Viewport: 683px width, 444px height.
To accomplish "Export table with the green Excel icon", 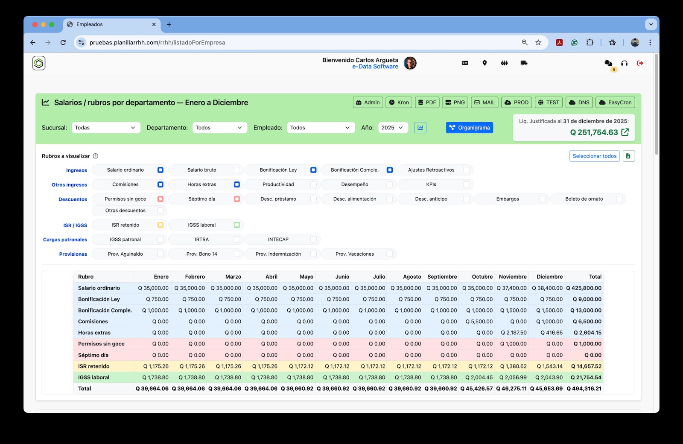I will point(628,156).
